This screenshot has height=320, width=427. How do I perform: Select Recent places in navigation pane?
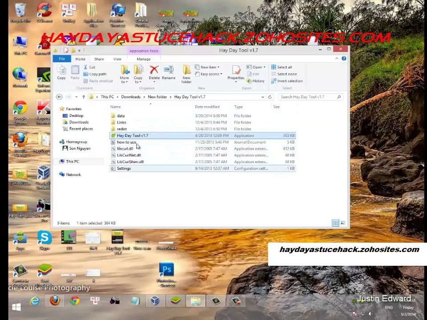(x=78, y=129)
